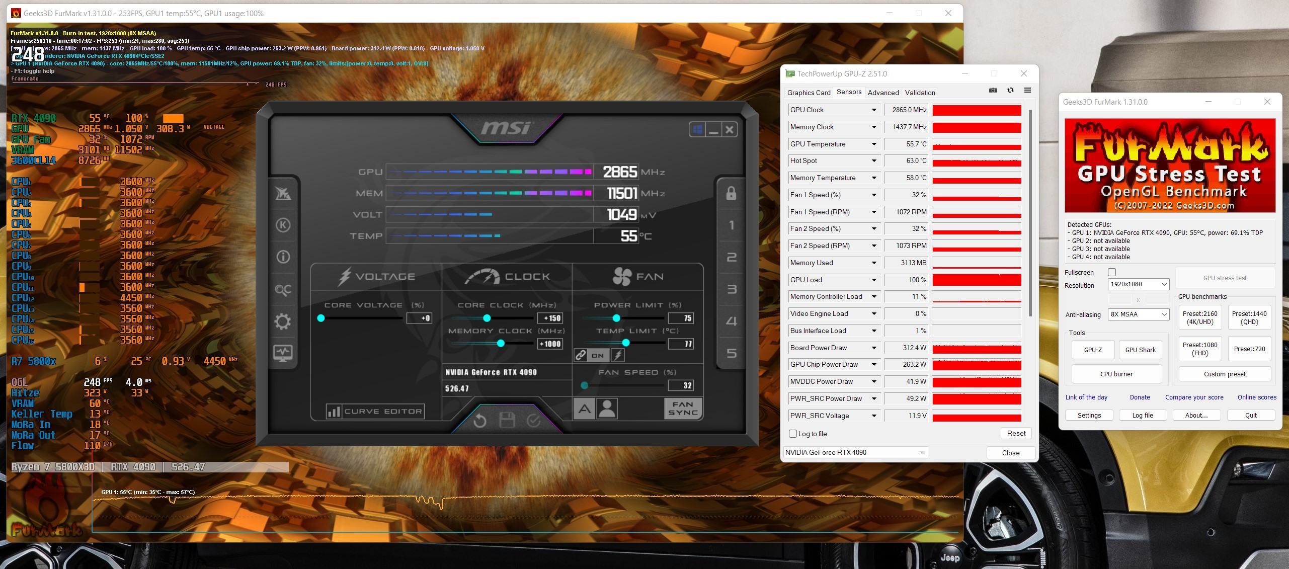Click the GPU-Z Close button
The width and height of the screenshot is (1289, 569).
(1010, 453)
